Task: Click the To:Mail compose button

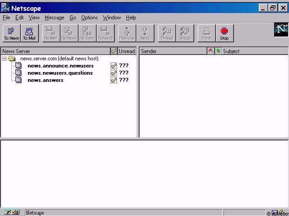Action: [x=29, y=33]
